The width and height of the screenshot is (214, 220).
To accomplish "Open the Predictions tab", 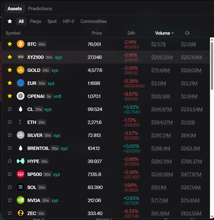I will point(40,9).
